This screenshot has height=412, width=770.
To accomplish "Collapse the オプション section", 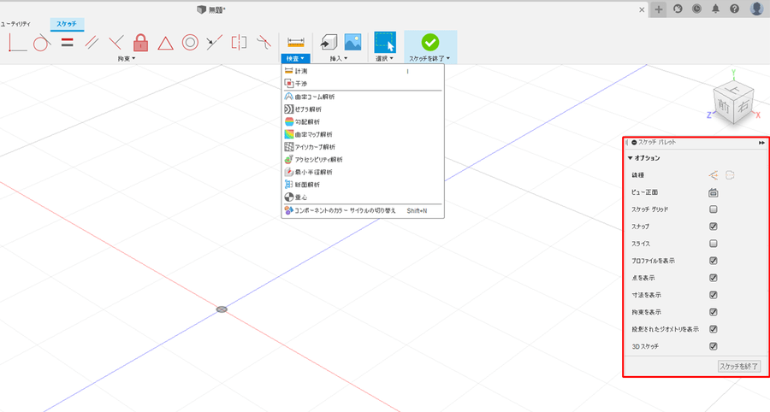I will [x=630, y=158].
